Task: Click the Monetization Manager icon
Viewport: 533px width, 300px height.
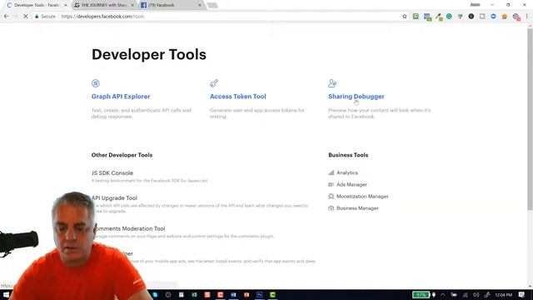Action: pyautogui.click(x=331, y=197)
